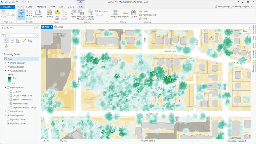Click the full extent globe icon
Screen dimensions: 256x144
[x=27, y=11]
